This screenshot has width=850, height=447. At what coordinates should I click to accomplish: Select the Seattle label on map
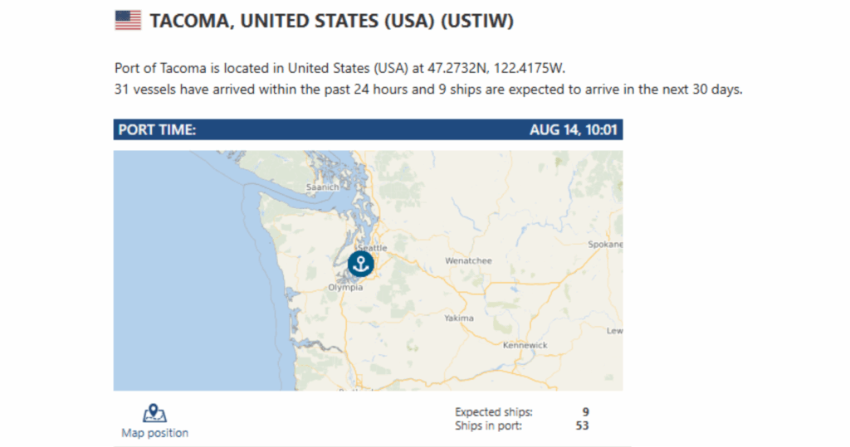point(373,248)
